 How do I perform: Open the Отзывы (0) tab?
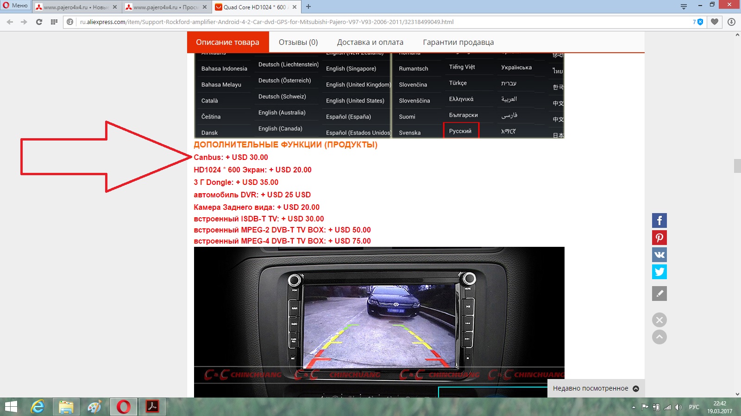298,42
